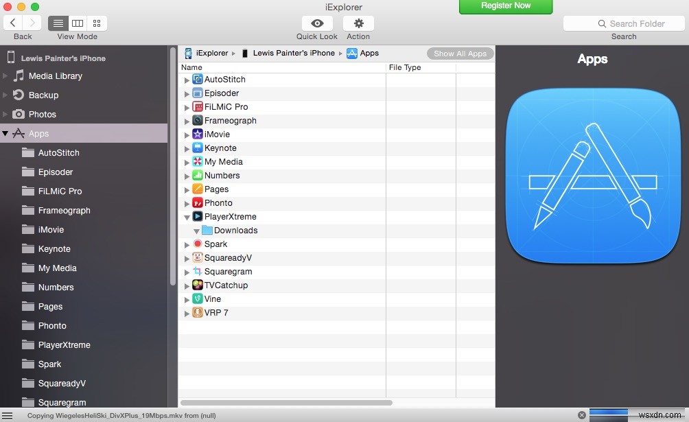This screenshot has width=689, height=422.
Task: Switch to column view mode
Action: 77,23
